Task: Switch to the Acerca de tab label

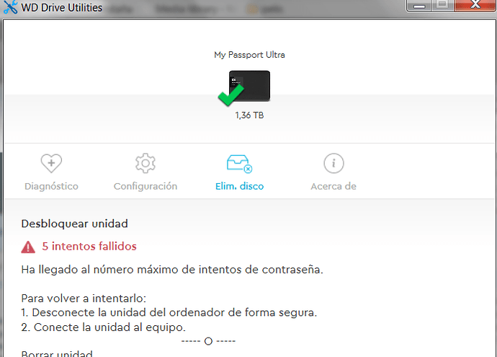Action: (333, 186)
